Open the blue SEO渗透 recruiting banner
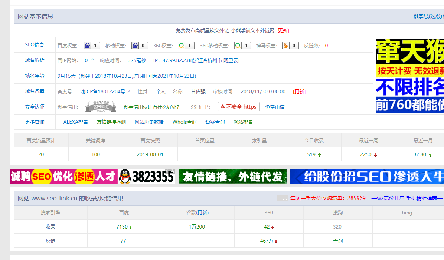This screenshot has height=260, width=444. click(367, 176)
